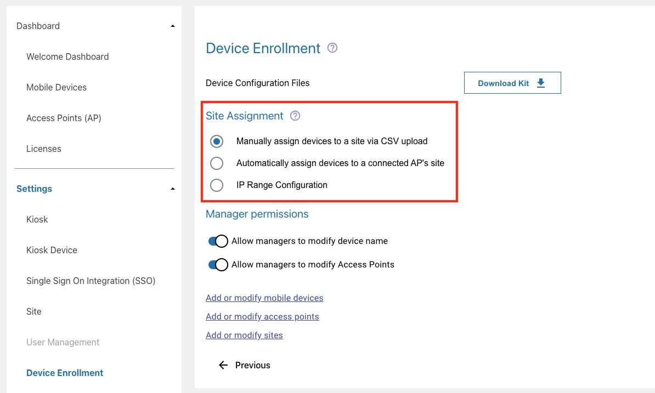This screenshot has height=393, width=655.
Task: Select automatic assignment to connected AP's site
Action: [217, 163]
